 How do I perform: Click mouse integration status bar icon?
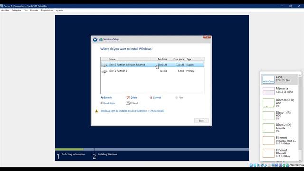284,165
